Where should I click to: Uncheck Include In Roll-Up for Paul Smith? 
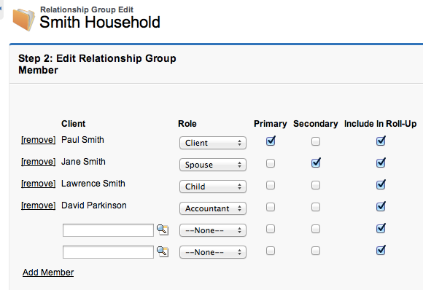point(381,141)
